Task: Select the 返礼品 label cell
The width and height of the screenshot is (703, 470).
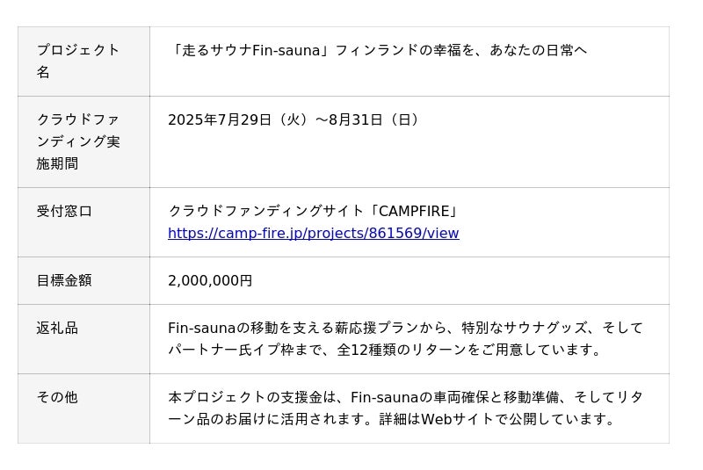Action: 57,328
